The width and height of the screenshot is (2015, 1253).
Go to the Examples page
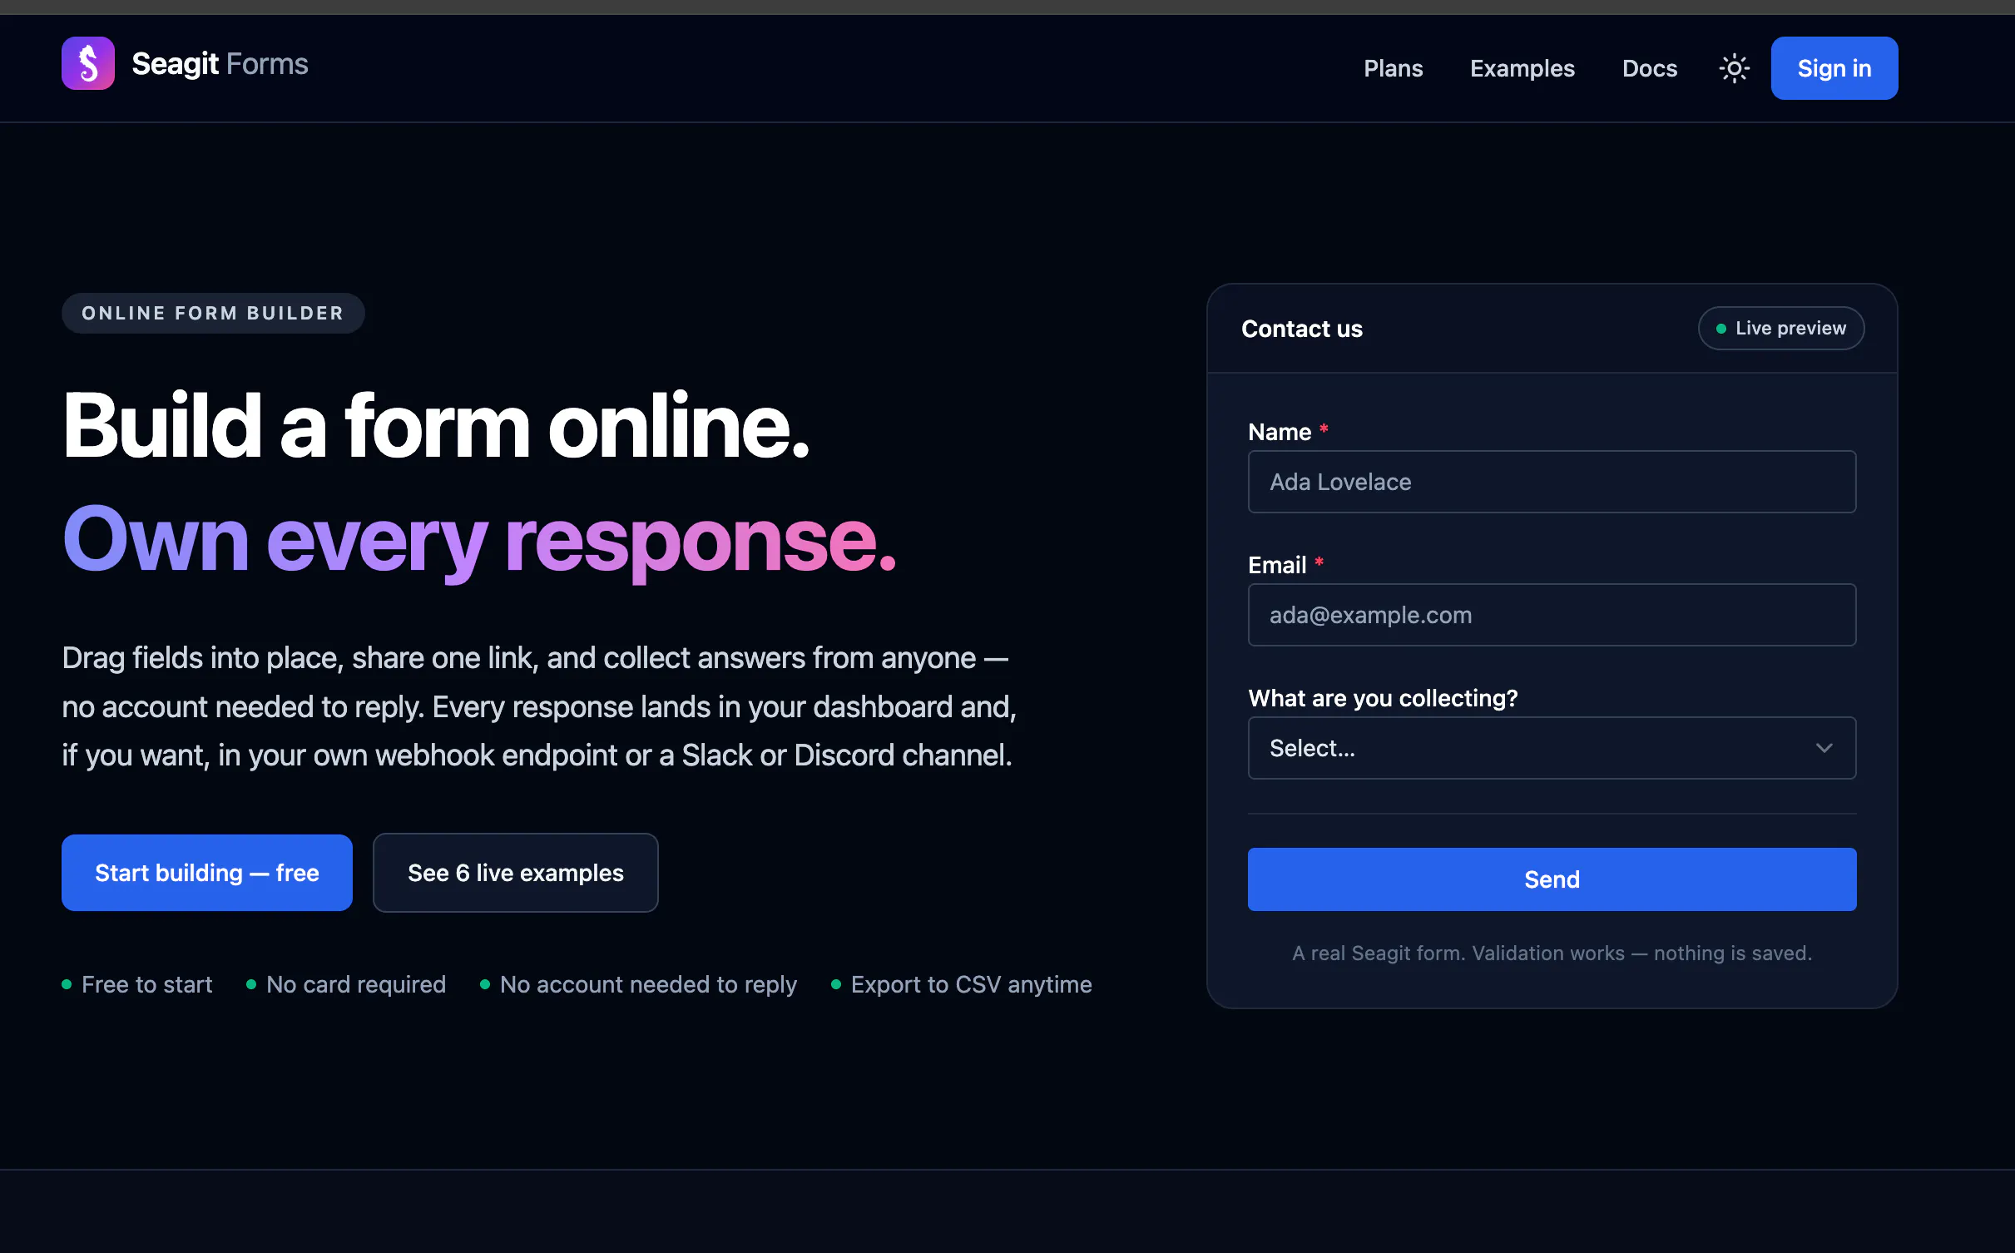(x=1522, y=68)
